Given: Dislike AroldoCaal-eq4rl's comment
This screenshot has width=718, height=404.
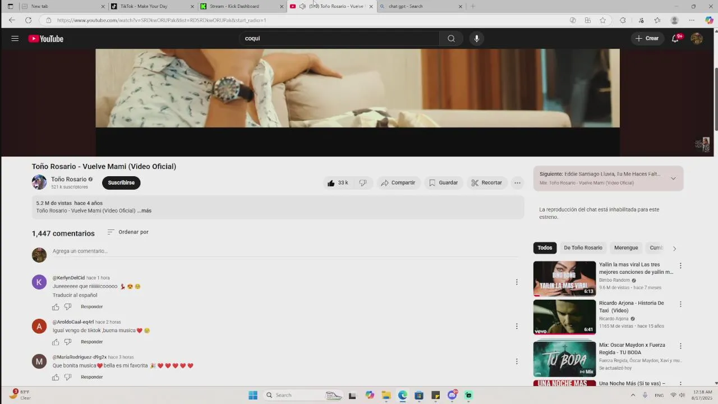Looking at the screenshot, I should point(68,342).
